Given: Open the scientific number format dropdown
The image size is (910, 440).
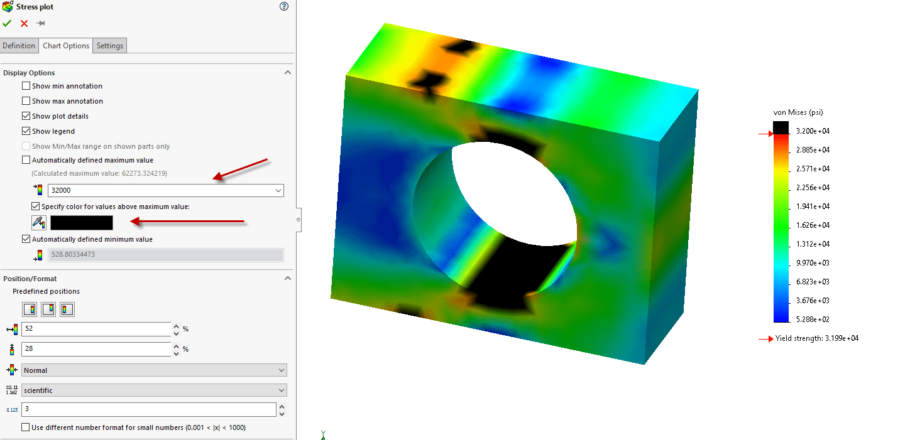Looking at the screenshot, I should pos(281,390).
